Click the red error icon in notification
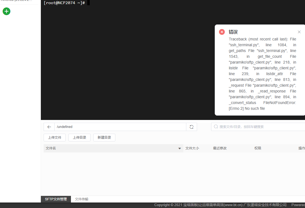 [222, 32]
